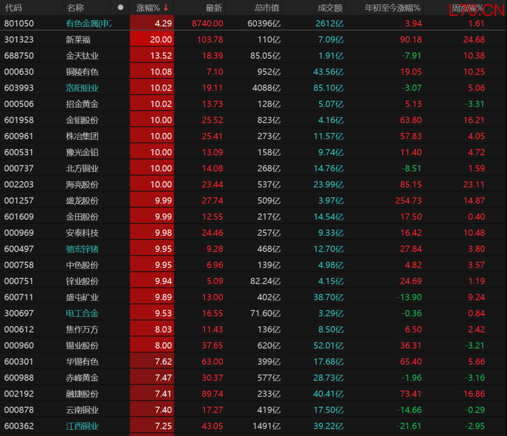This screenshot has height=436, width=507.
Task: Open the 洛阳钼业 stock link
Action: pos(82,88)
